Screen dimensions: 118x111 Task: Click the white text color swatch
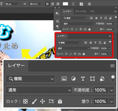click(x=65, y=4)
